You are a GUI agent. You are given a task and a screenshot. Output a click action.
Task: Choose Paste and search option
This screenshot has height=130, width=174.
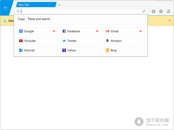click(x=39, y=19)
